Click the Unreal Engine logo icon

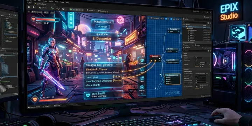[30, 2]
